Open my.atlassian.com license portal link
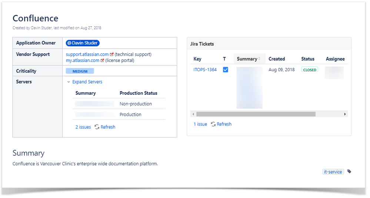 (x=82, y=60)
